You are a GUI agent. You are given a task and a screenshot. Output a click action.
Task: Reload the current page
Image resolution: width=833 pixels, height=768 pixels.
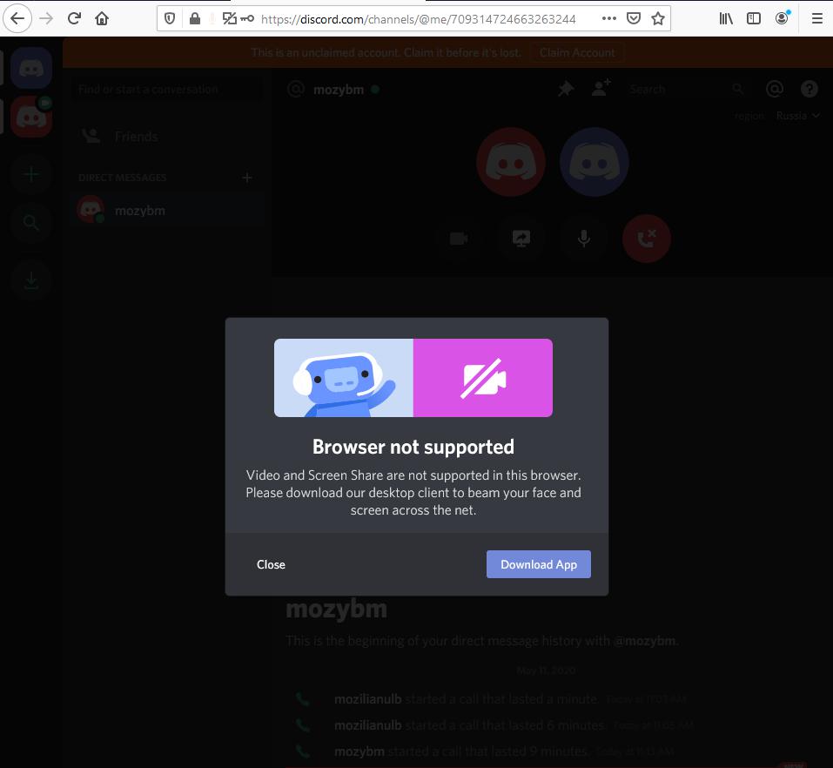(74, 18)
